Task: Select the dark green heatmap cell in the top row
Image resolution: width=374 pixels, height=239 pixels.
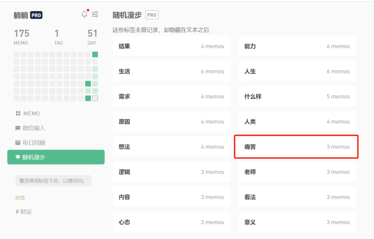Action: pyautogui.click(x=95, y=55)
